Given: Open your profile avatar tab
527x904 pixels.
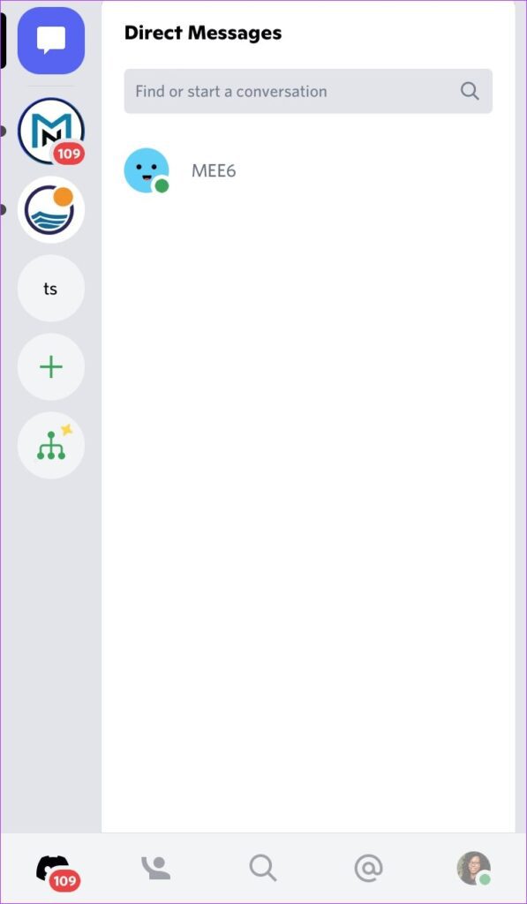Looking at the screenshot, I should [474, 868].
